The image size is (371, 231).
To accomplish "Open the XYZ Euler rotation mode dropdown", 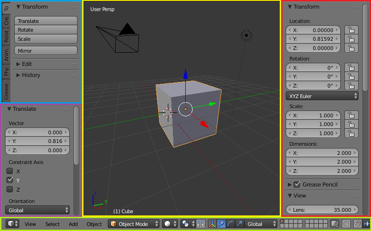I will pos(322,96).
